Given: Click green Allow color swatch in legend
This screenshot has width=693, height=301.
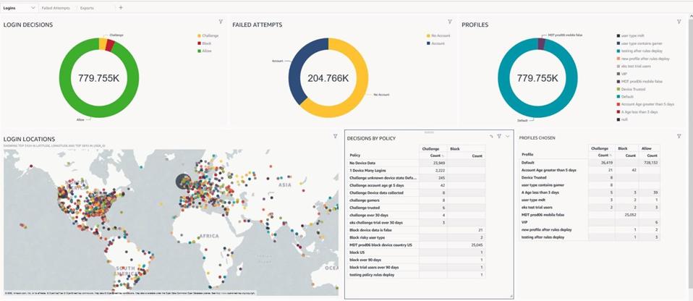Looking at the screenshot, I should click(x=198, y=51).
